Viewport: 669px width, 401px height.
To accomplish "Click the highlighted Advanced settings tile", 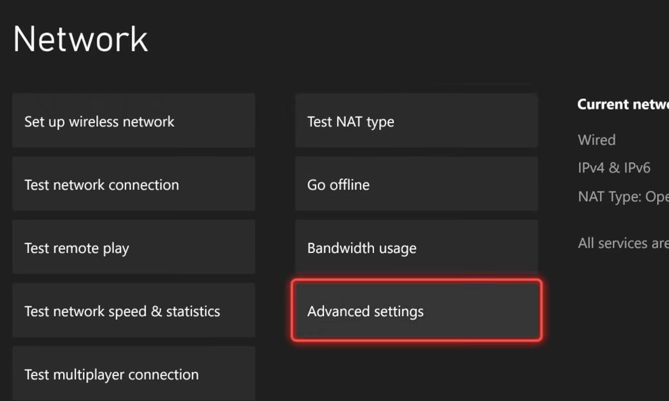I will 416,311.
